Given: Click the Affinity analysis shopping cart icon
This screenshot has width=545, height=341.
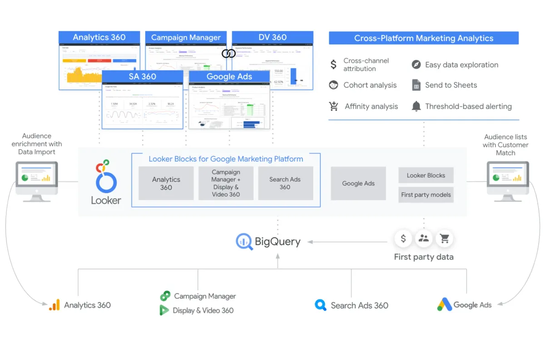Looking at the screenshot, I should pyautogui.click(x=333, y=106).
